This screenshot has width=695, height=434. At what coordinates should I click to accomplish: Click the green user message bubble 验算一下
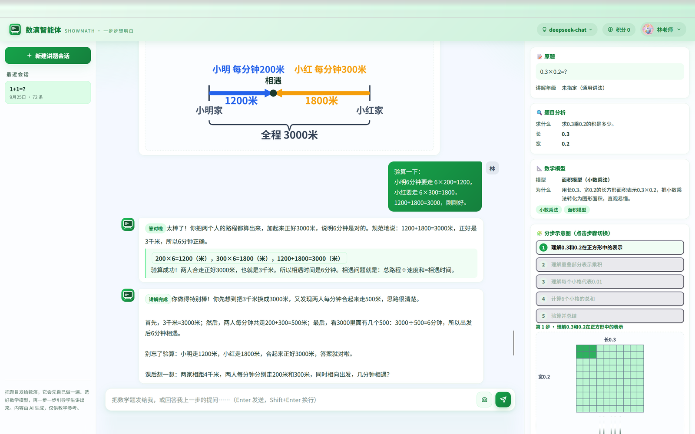435,187
